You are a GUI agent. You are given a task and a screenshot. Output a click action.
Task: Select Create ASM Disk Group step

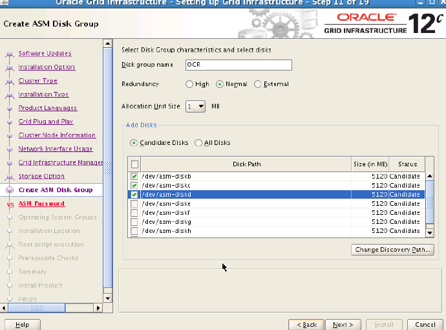tap(56, 190)
